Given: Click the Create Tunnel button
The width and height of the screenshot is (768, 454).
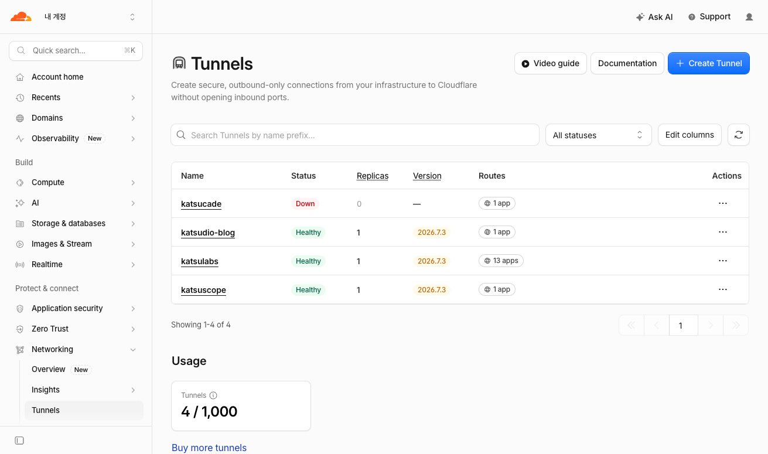Looking at the screenshot, I should tap(709, 63).
